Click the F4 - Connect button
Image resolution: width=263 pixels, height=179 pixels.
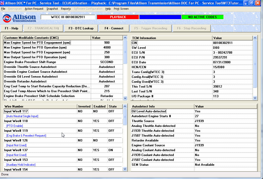(x=114, y=28)
